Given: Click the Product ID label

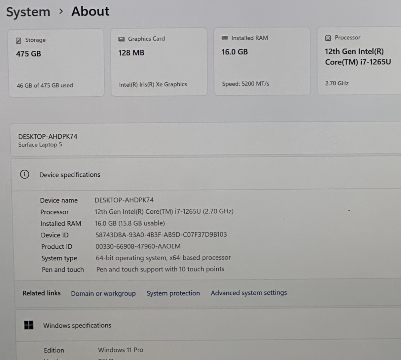Looking at the screenshot, I should point(57,246).
